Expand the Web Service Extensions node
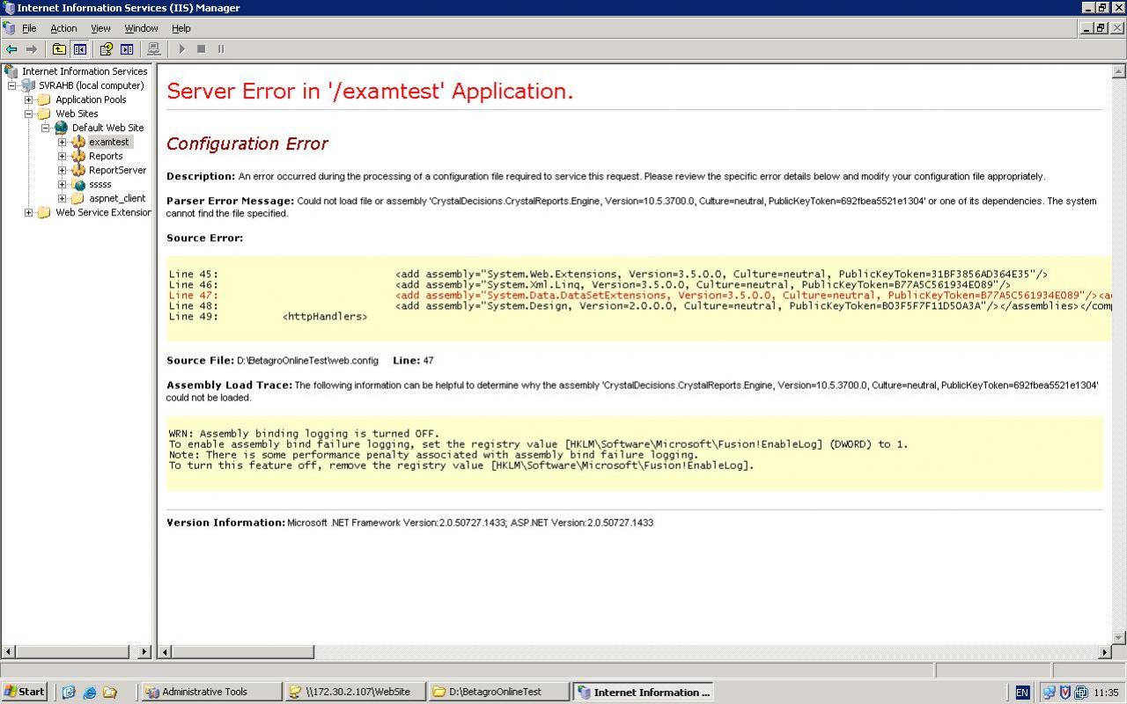 [x=28, y=212]
